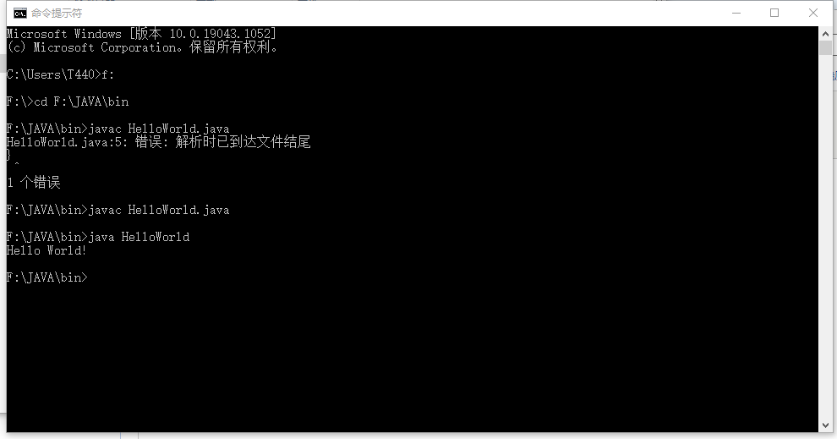Click the 命令提示符 title bar text
Screen dimensions: 837x439
(x=57, y=14)
